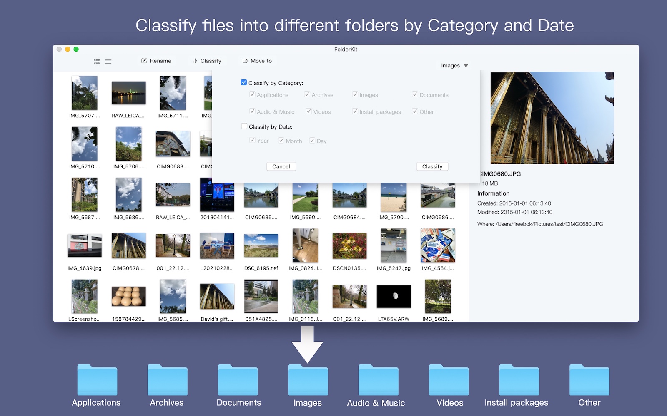
Task: Click the Where file path text
Action: click(540, 224)
